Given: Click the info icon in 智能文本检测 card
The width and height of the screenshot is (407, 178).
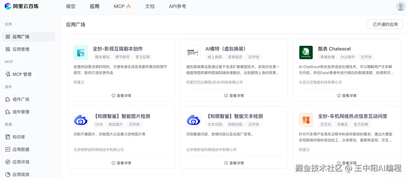Looking at the screenshot, I should 226,163.
